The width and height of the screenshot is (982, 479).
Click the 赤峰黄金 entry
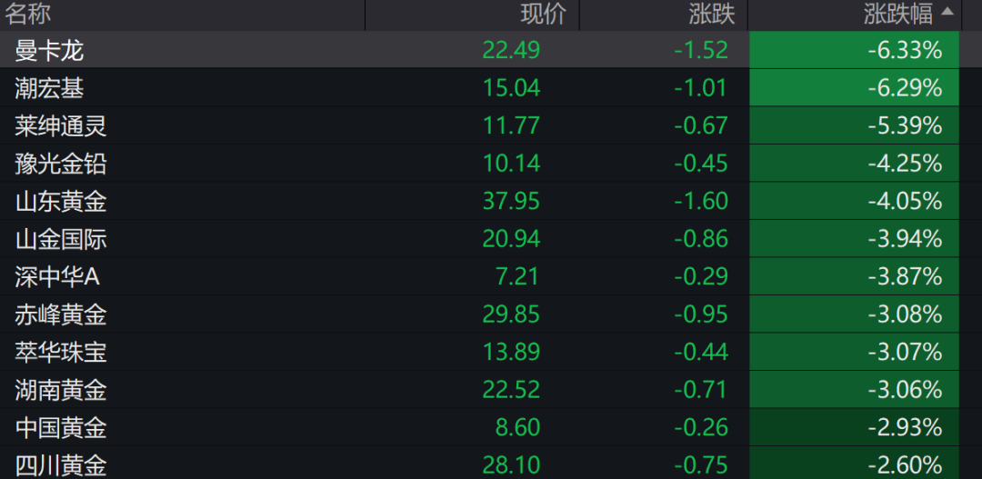pyautogui.click(x=61, y=314)
